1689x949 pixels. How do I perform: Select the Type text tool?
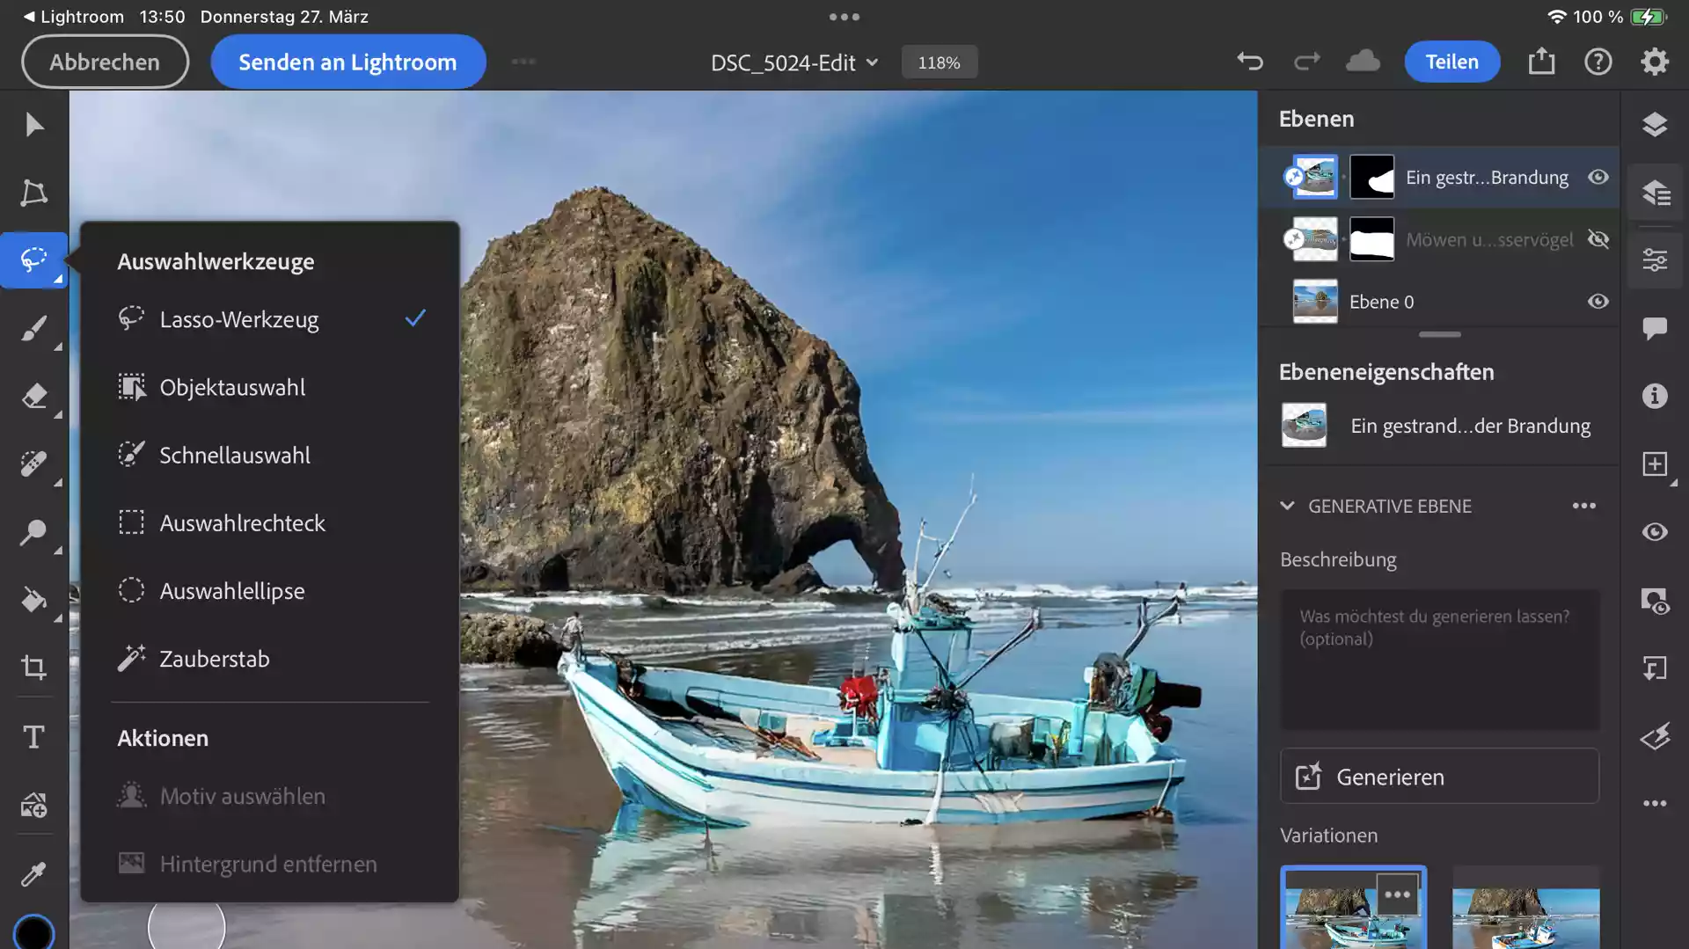[33, 736]
